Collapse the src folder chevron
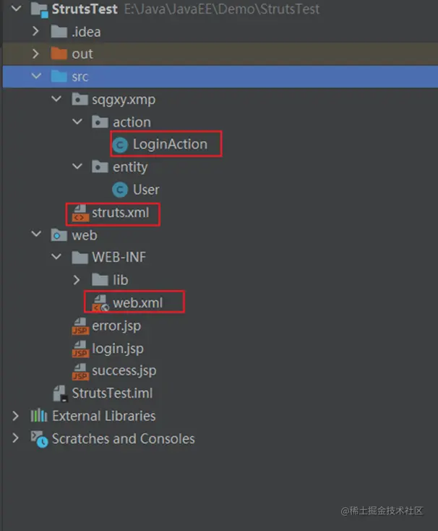This screenshot has height=531, width=438. click(36, 76)
